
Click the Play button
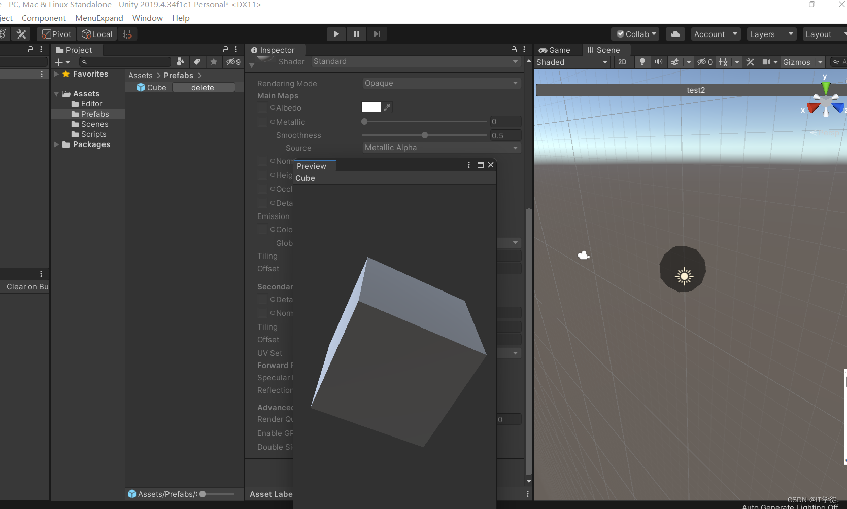336,34
